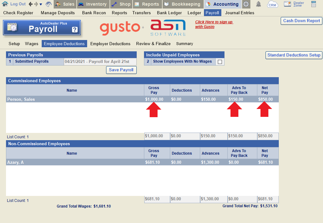Click the user avatar icon
The height and width of the screenshot is (223, 323).
(49, 4)
